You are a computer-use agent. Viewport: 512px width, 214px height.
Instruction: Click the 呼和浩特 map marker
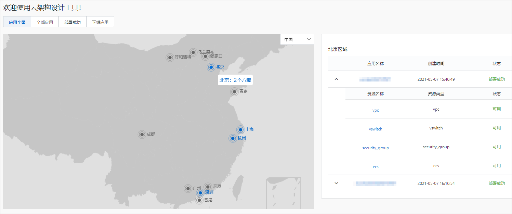click(x=170, y=58)
